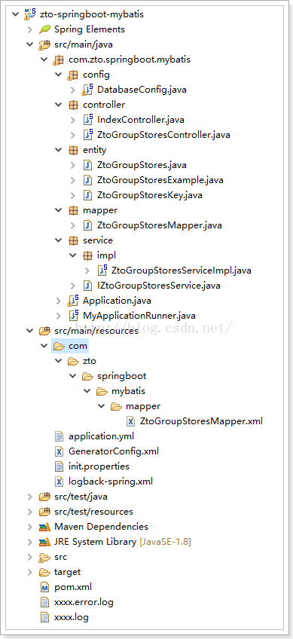Collapse the config package
This screenshot has width=293, height=639.
pyautogui.click(x=59, y=75)
